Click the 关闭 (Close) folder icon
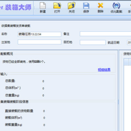Screen dimensions: 131x131 [72, 8]
